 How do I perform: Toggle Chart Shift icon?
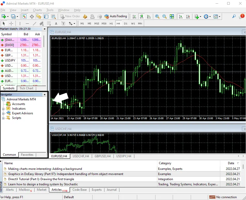pos(188,16)
